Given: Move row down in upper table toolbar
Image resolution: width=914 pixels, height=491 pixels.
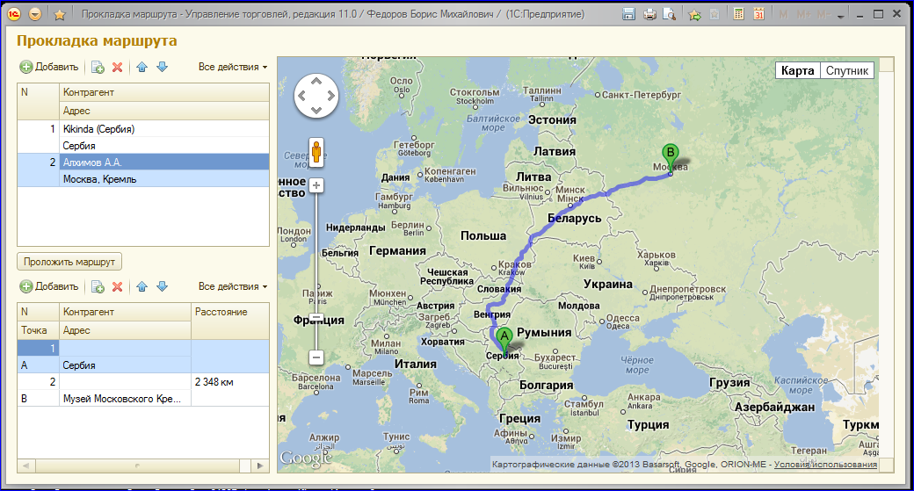Looking at the screenshot, I should [x=162, y=67].
